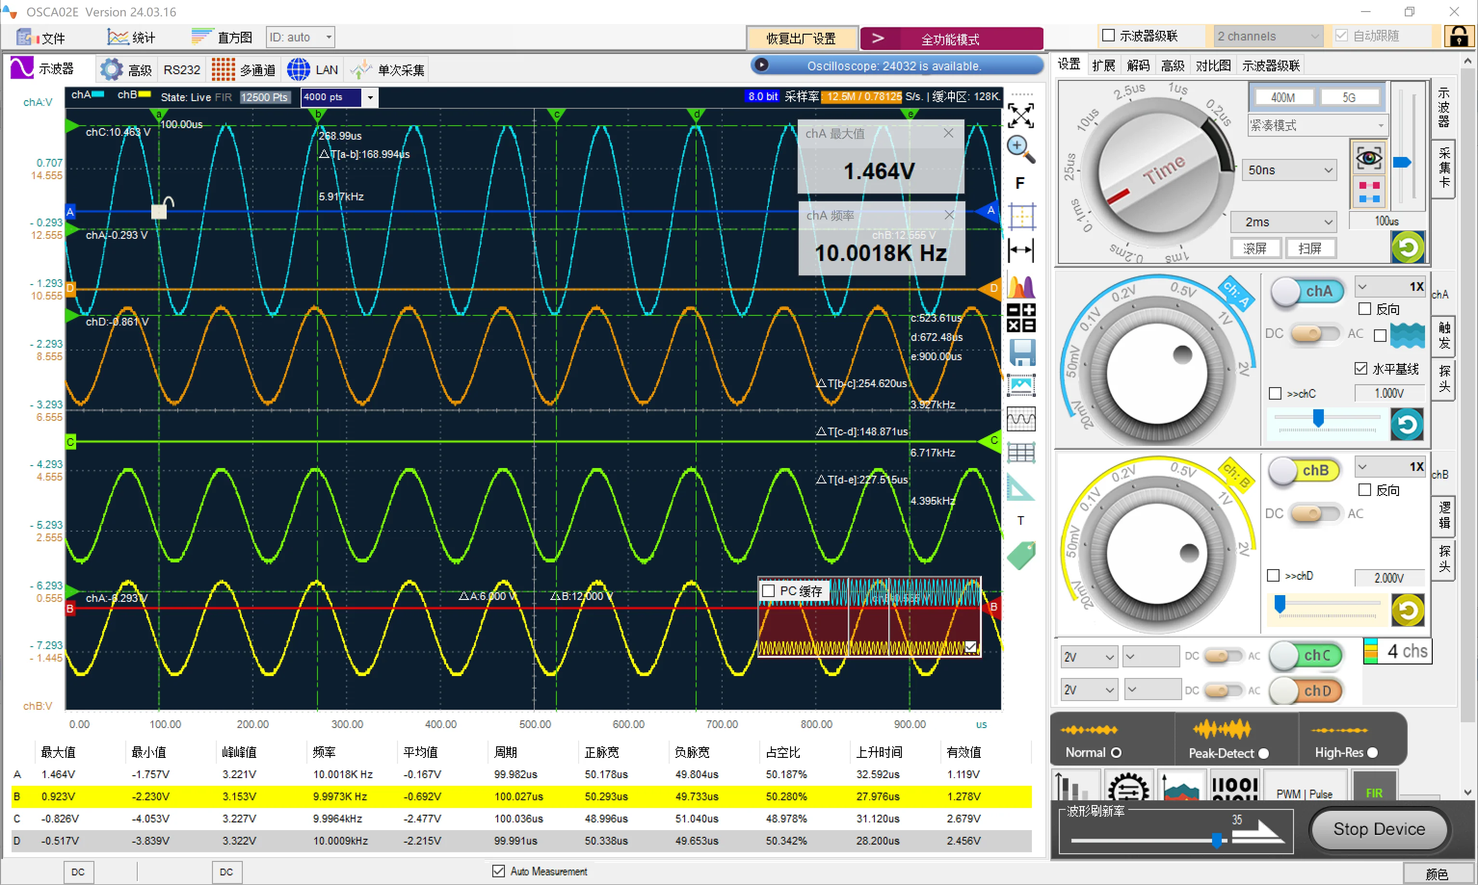Open the 统计 statistics menu
Image resolution: width=1478 pixels, height=885 pixels.
click(x=132, y=38)
